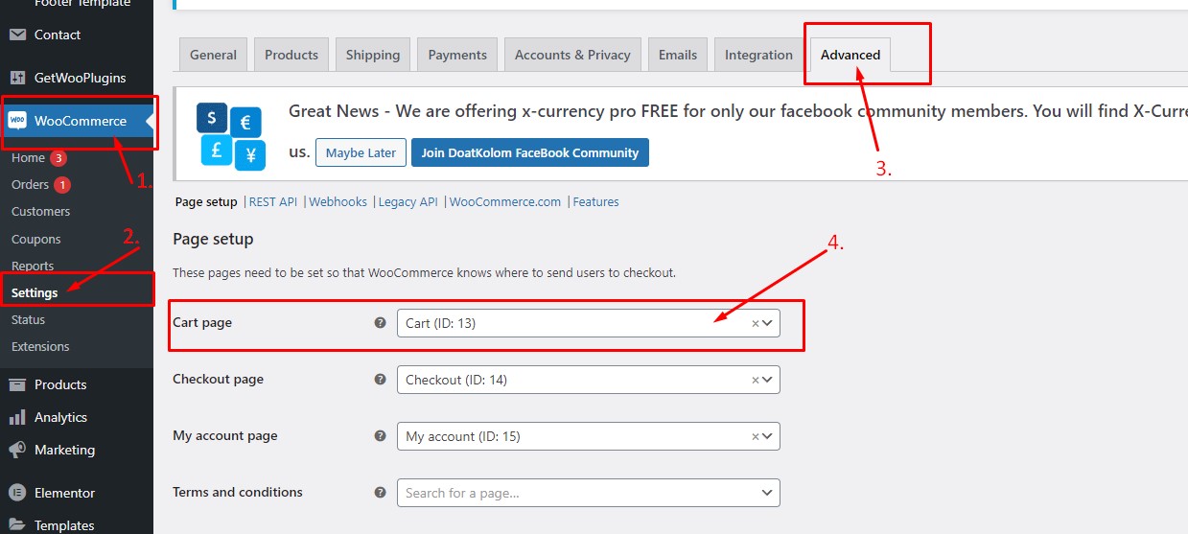Open Customers in the WooCommerce submenu
Screen dimensions: 1188x534
tap(40, 211)
